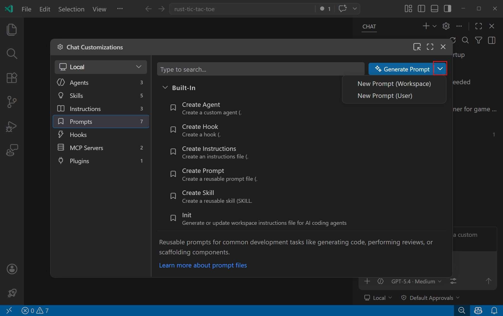Image resolution: width=503 pixels, height=316 pixels.
Task: Select New Prompt (Workspace) from the menu
Action: [x=394, y=83]
